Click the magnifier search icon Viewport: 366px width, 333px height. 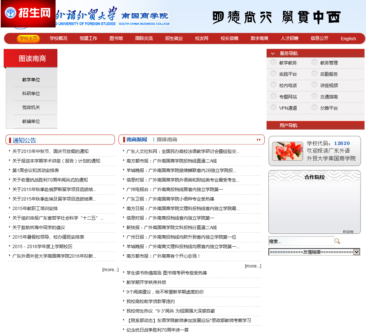[x=337, y=241]
